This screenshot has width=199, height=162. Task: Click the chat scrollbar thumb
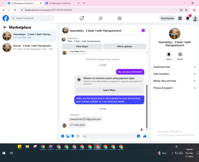pos(147,107)
